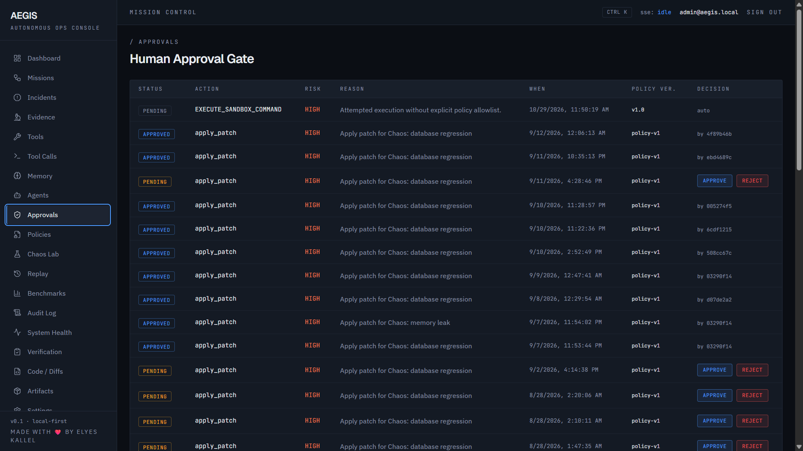The image size is (803, 451).
Task: Click the admin@aegis.local account label
Action: click(709, 13)
